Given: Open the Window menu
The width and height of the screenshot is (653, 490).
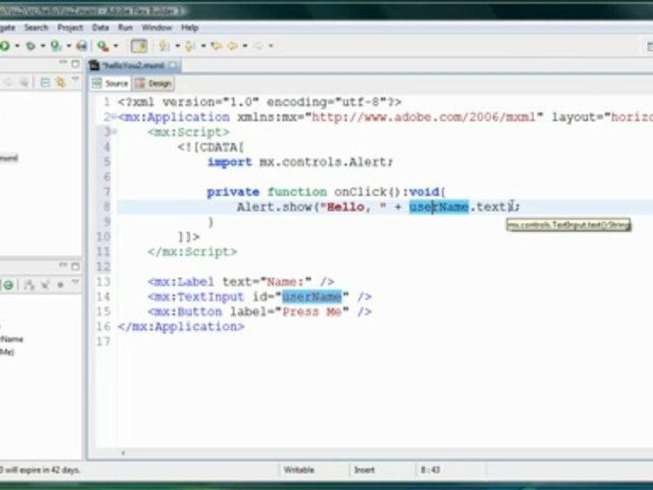Looking at the screenshot, I should pyautogui.click(x=156, y=27).
